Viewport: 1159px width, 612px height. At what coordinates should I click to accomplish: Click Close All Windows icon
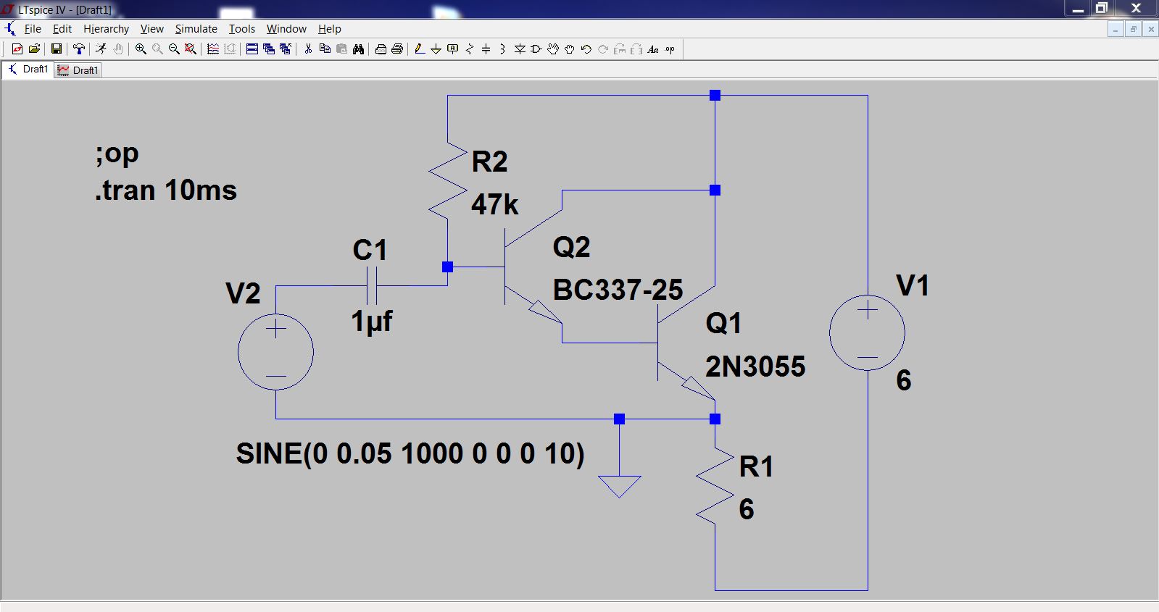click(286, 49)
